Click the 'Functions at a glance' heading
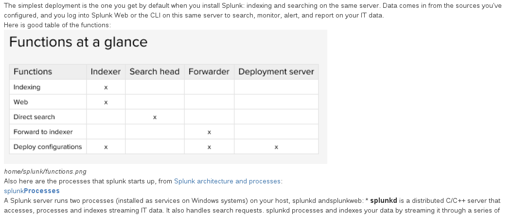Image resolution: width=513 pixels, height=216 pixels. pyautogui.click(x=78, y=42)
